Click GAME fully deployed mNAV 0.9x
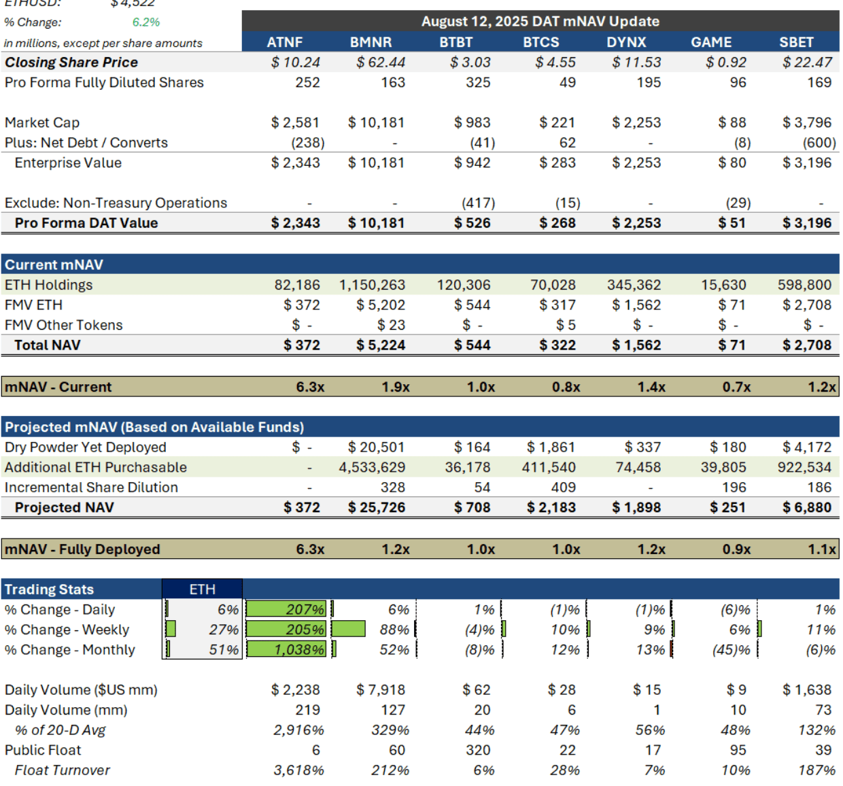The height and width of the screenshot is (786, 843). [x=736, y=549]
